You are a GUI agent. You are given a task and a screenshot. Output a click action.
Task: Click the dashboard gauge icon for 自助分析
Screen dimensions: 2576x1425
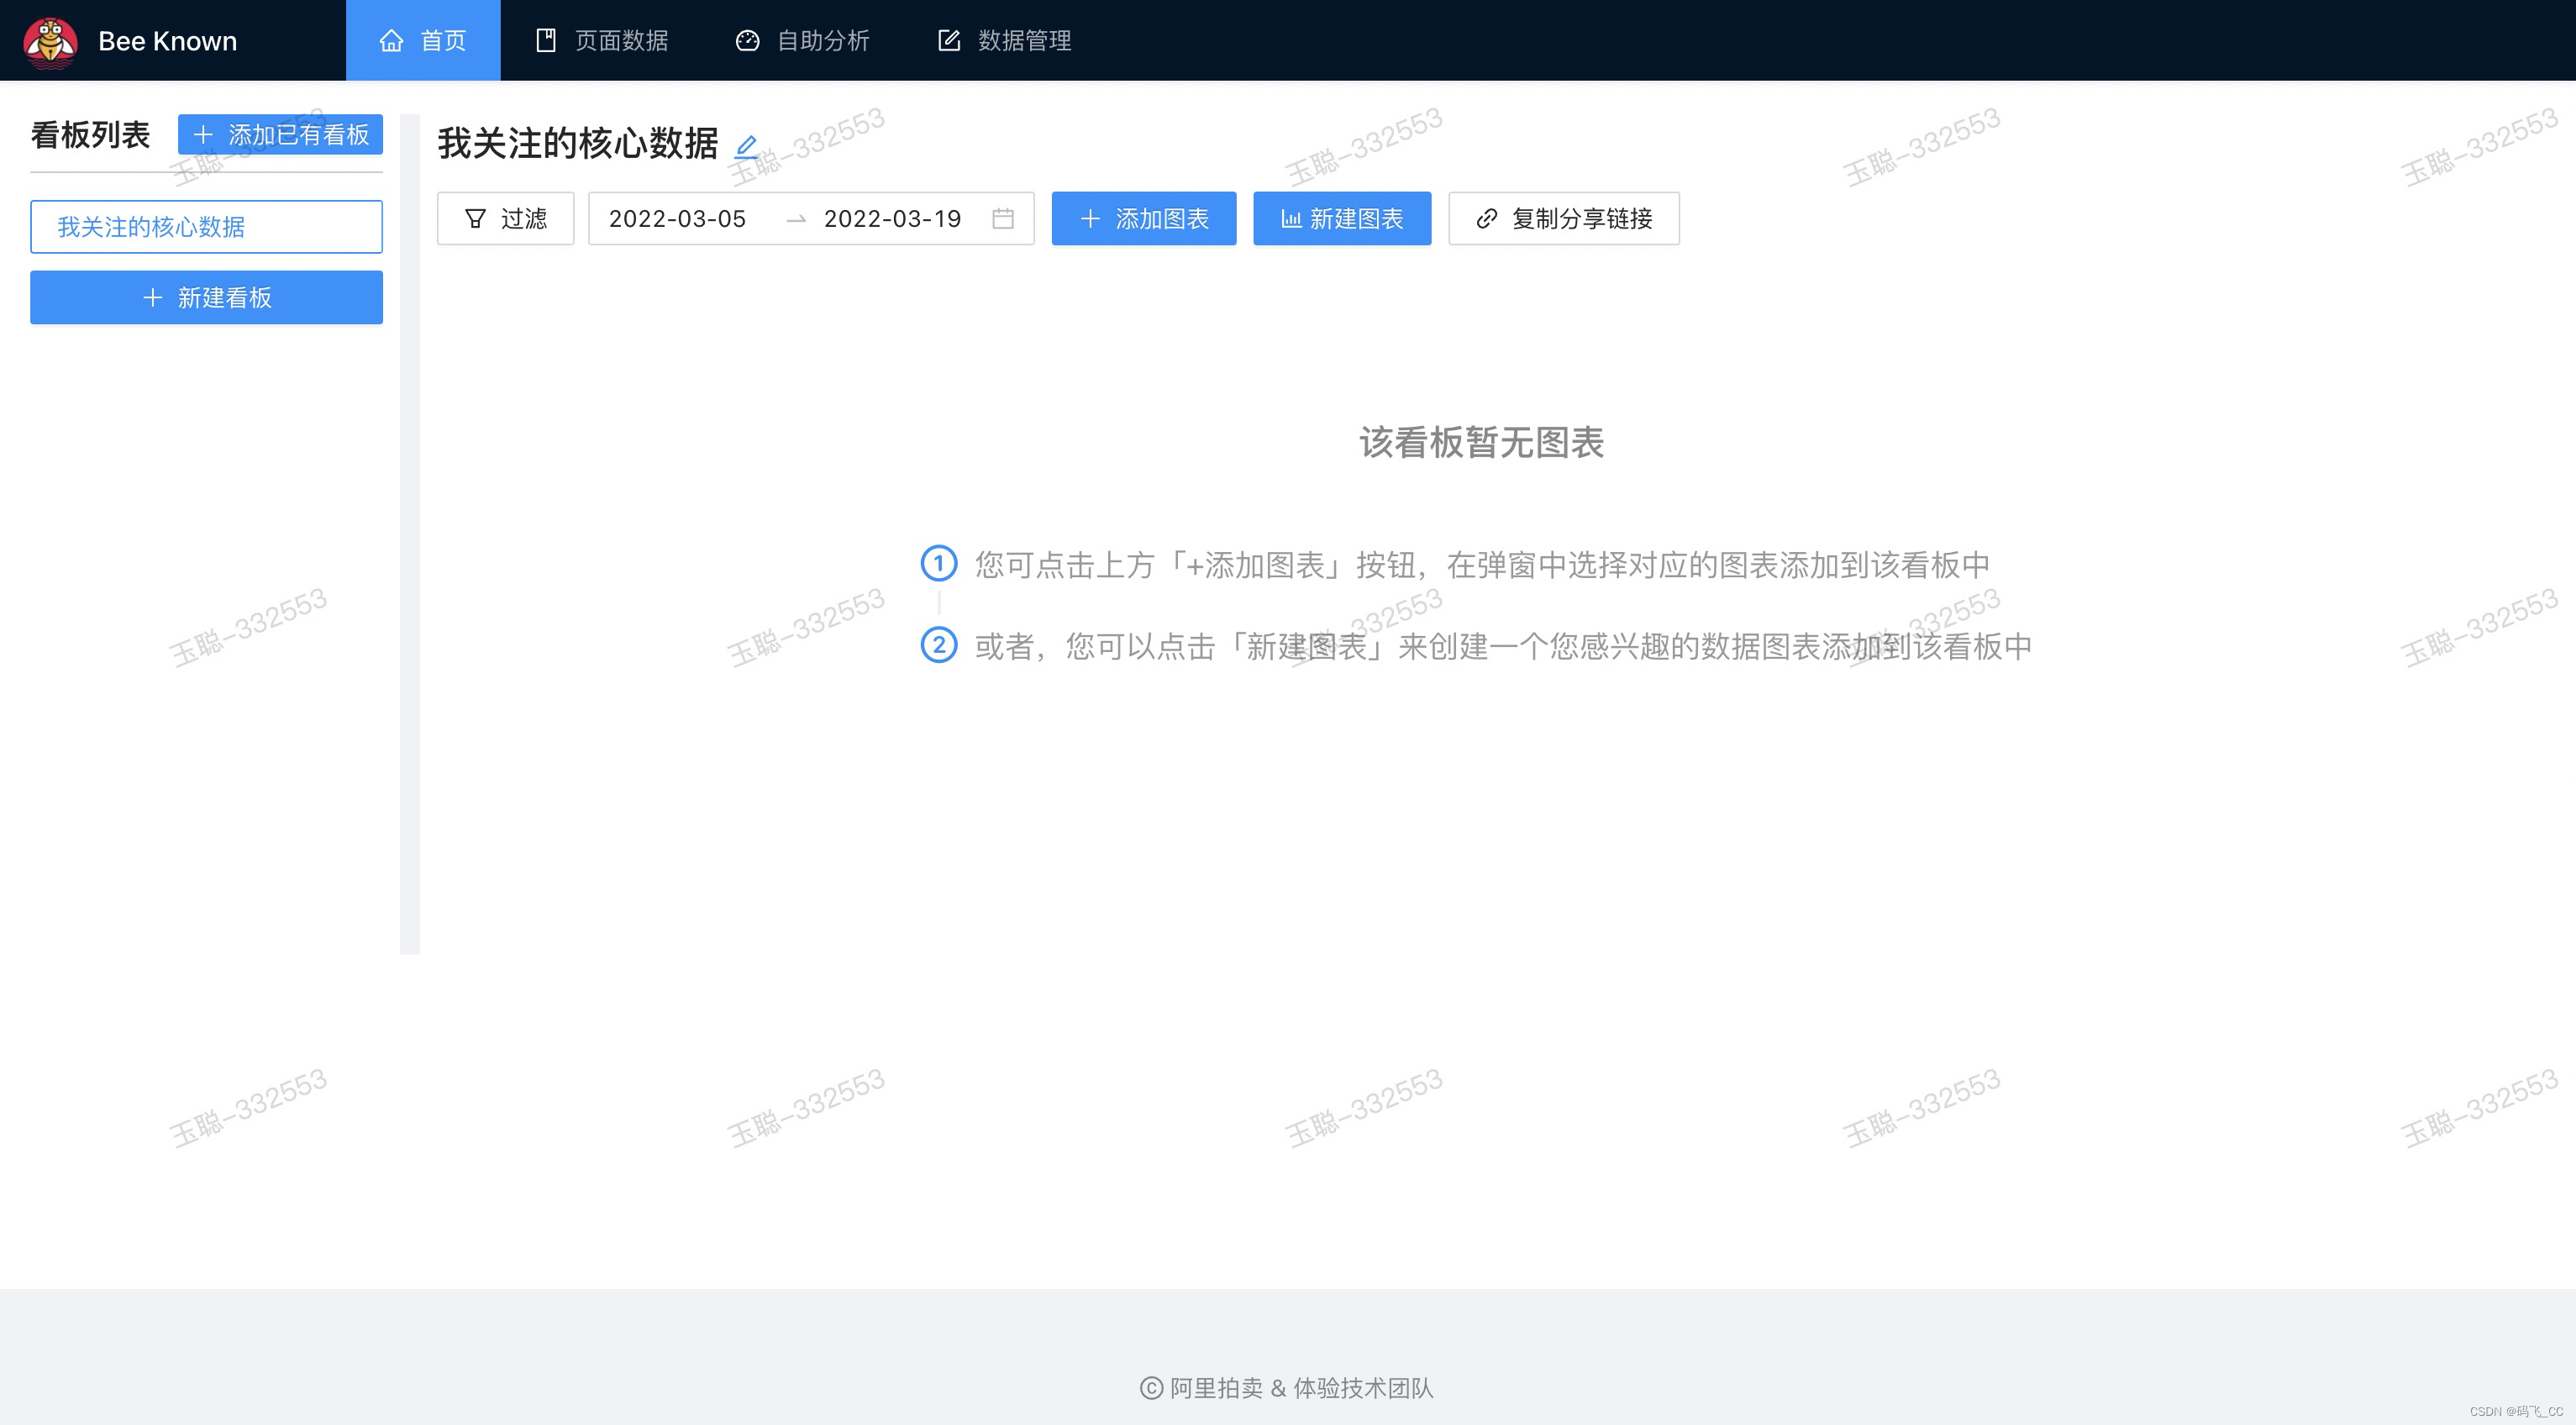point(747,41)
